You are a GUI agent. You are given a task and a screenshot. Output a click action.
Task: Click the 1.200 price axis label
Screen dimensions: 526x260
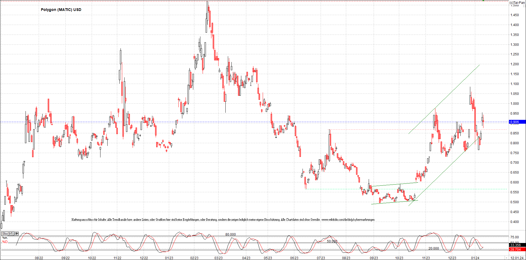(x=514, y=64)
